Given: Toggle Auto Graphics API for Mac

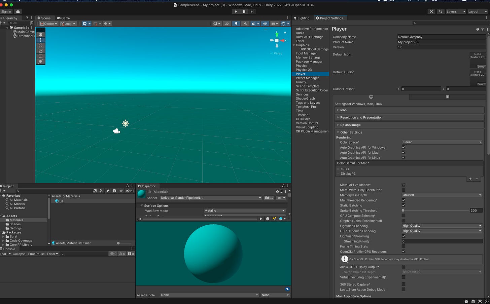Looking at the screenshot, I should 404,152.
